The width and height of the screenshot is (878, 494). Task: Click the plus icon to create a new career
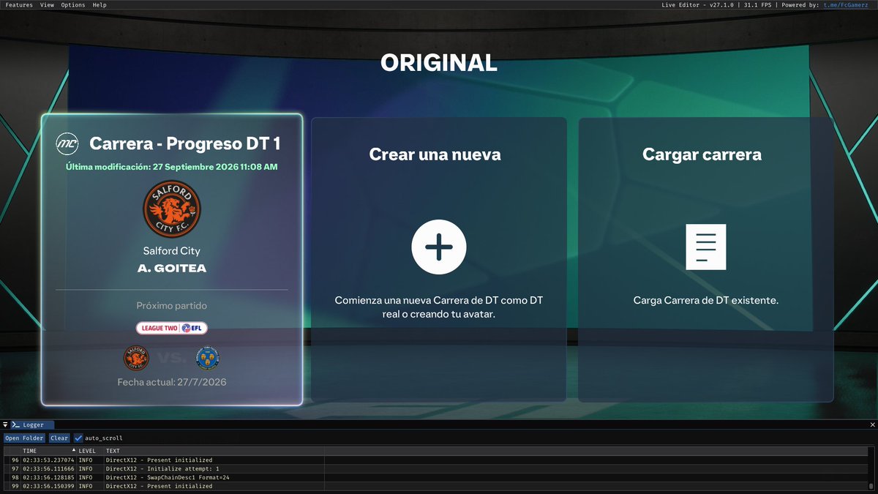click(439, 247)
